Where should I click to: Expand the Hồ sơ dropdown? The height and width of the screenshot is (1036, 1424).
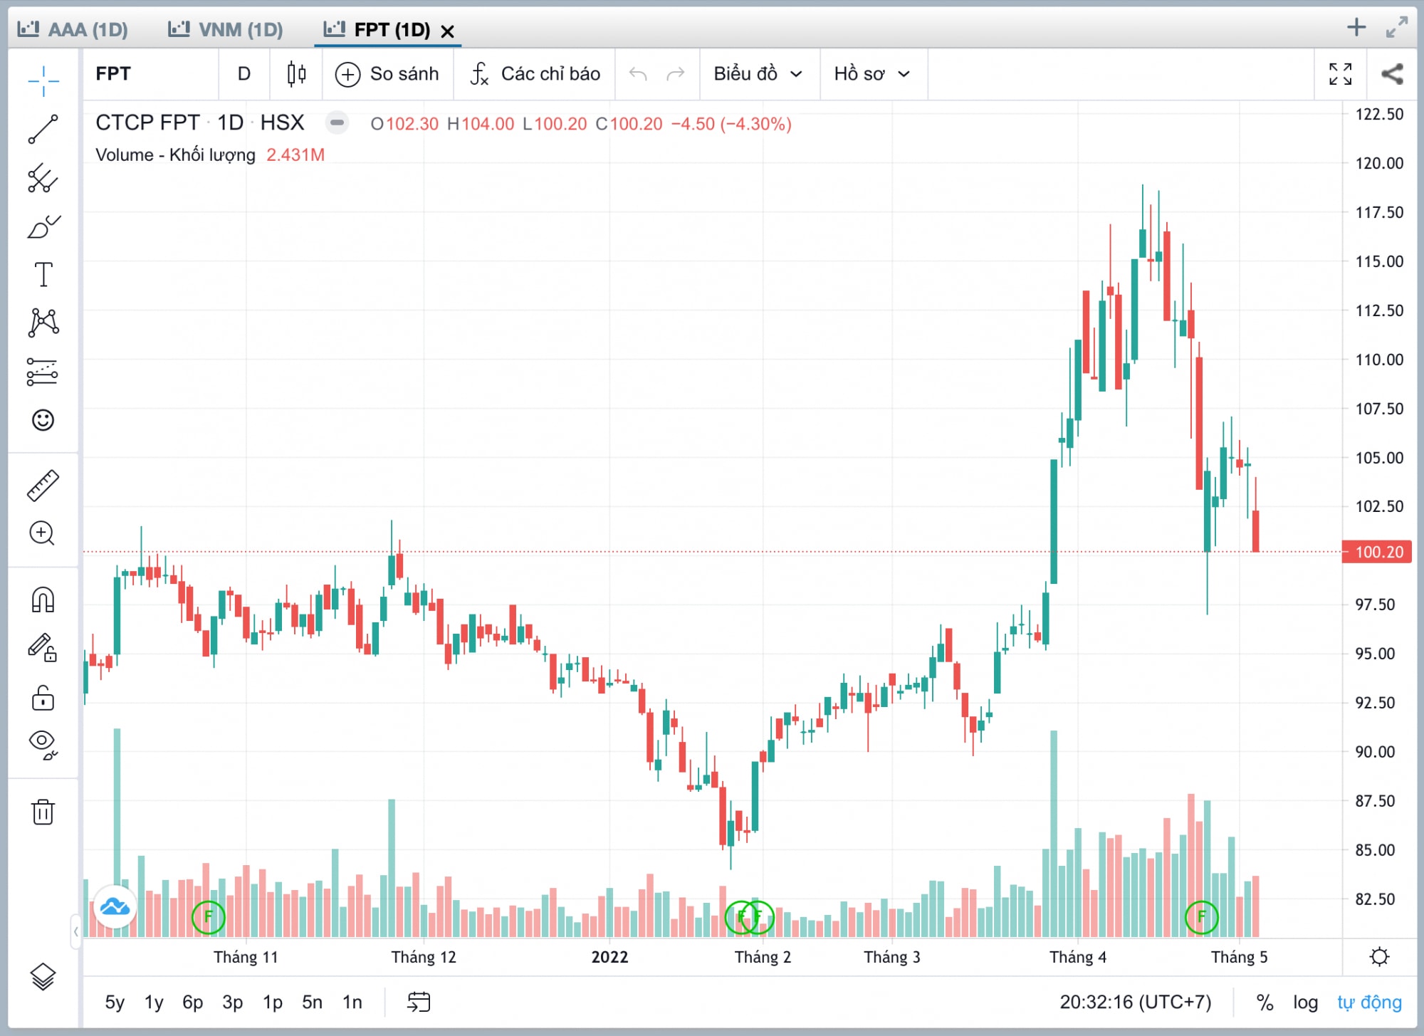pyautogui.click(x=872, y=74)
